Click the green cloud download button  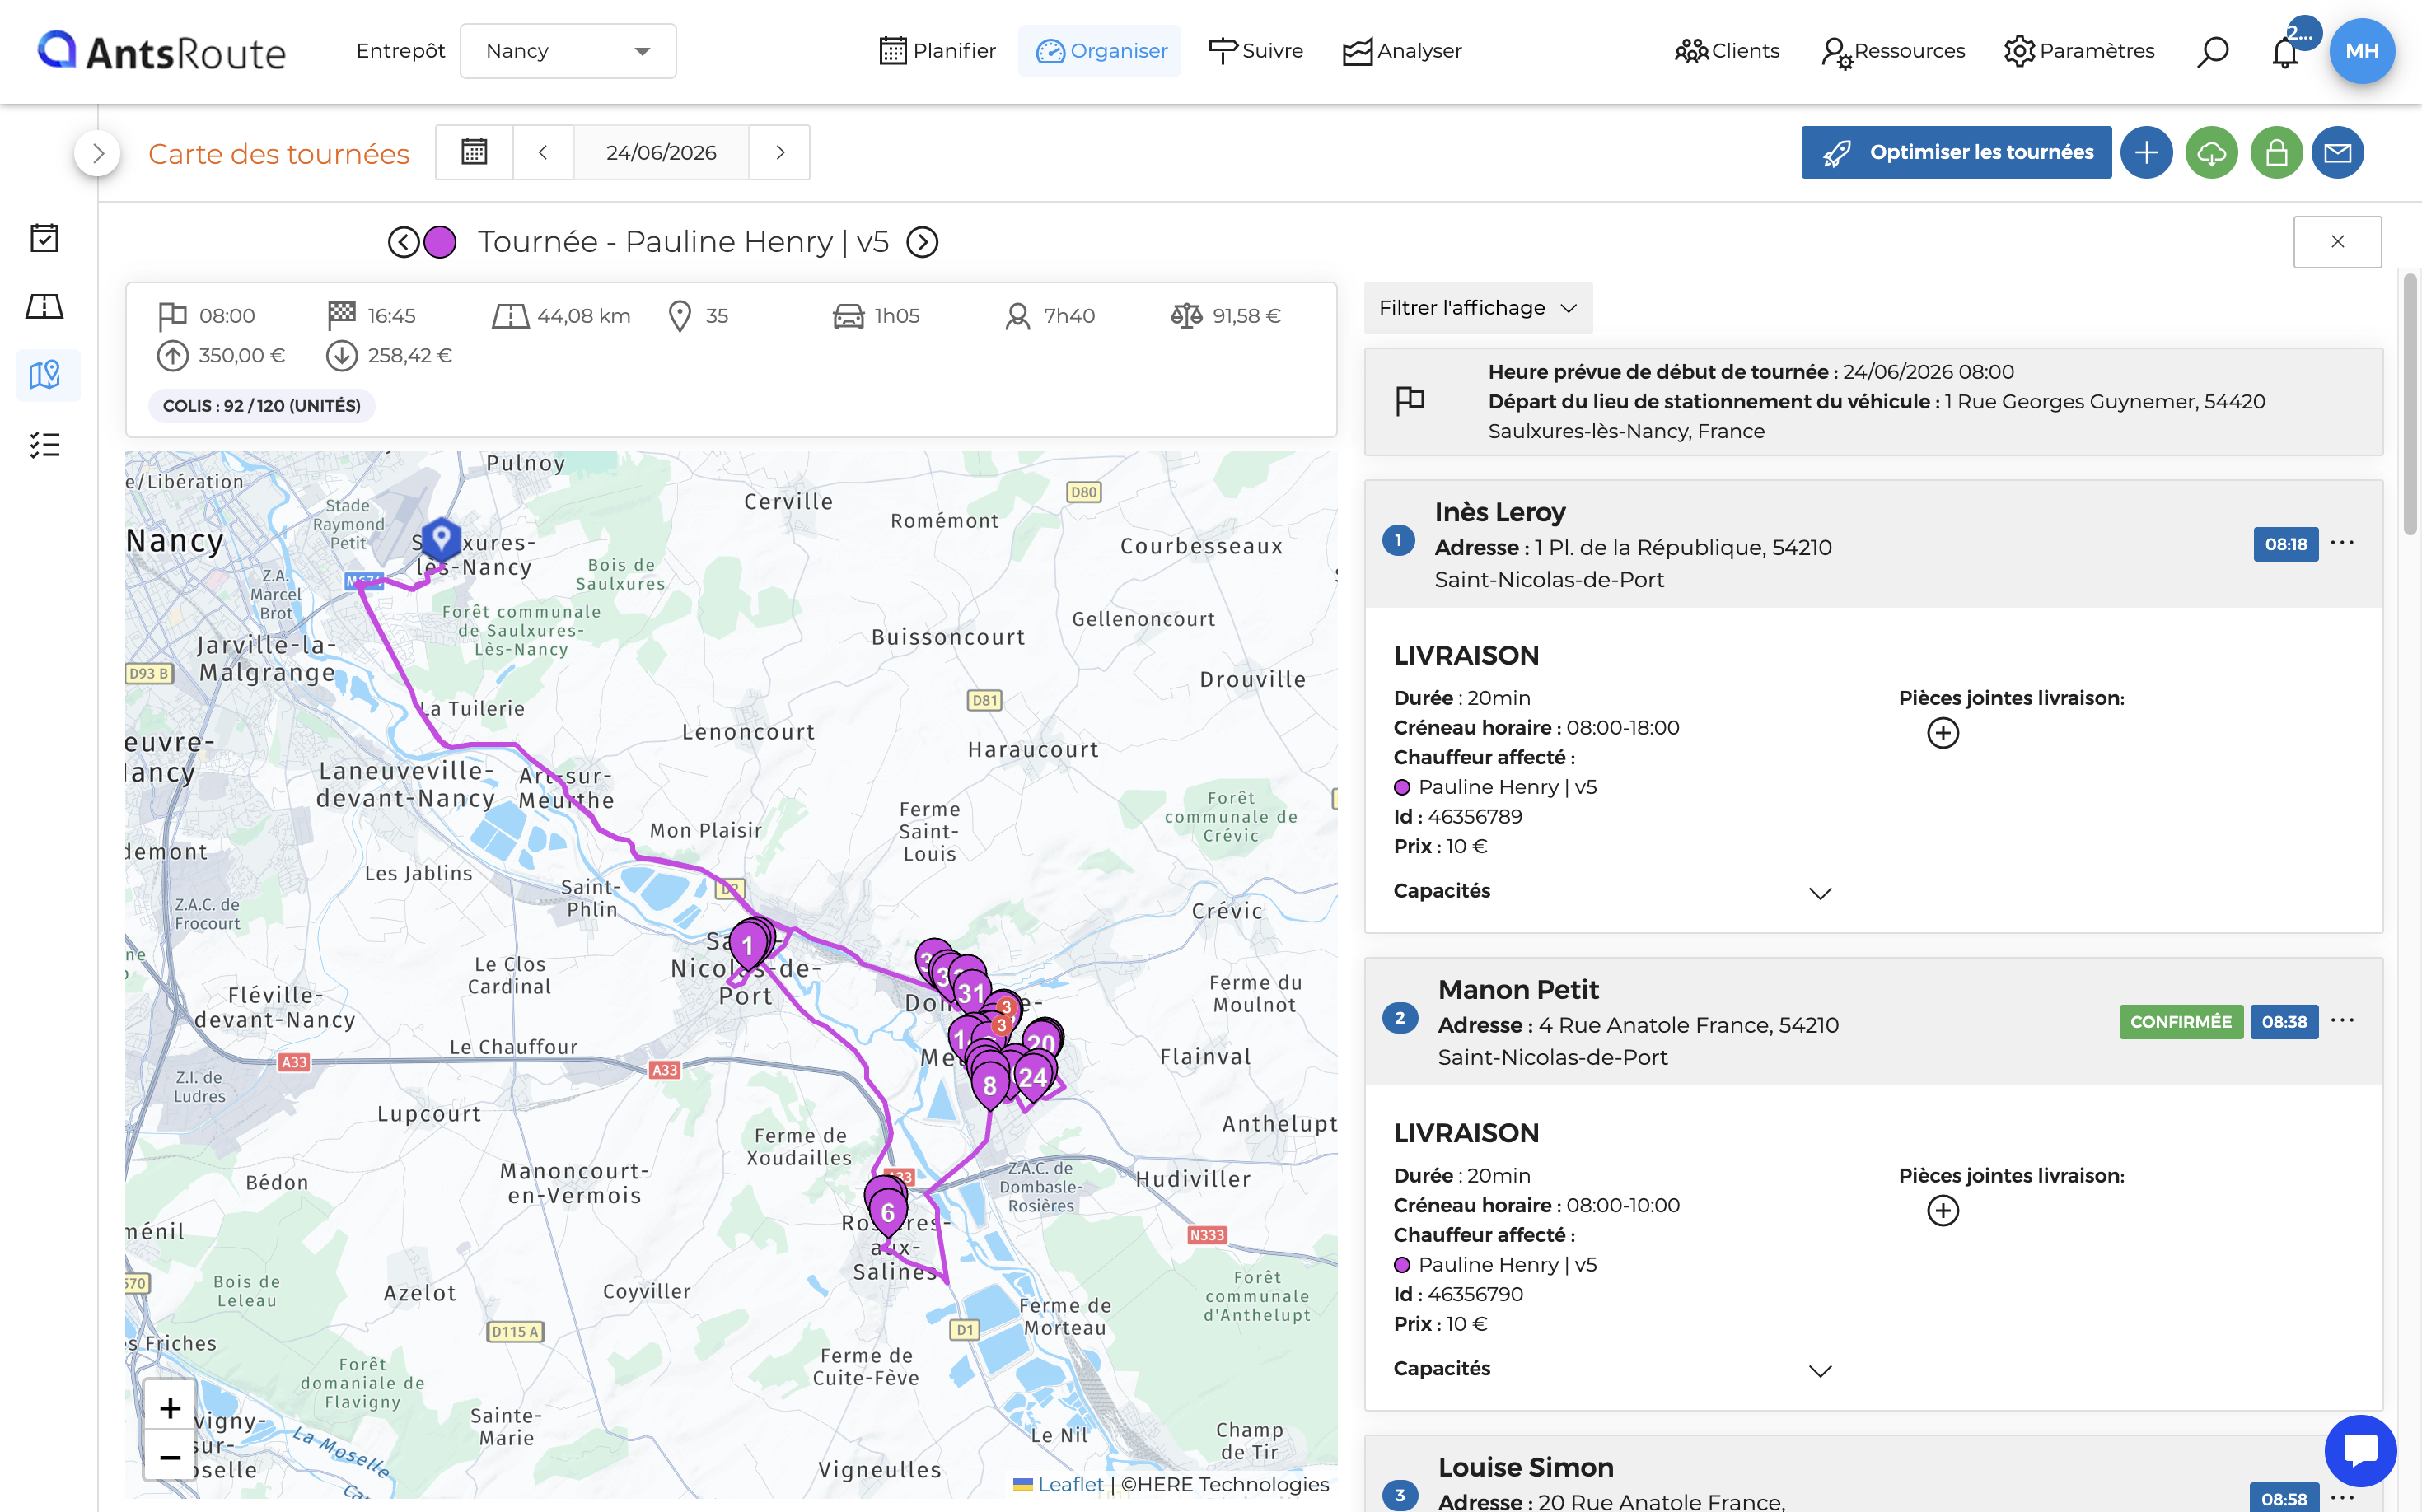pyautogui.click(x=2211, y=152)
